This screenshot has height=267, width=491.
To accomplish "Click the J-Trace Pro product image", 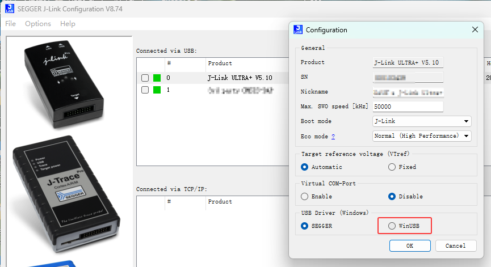I will coord(66,194).
